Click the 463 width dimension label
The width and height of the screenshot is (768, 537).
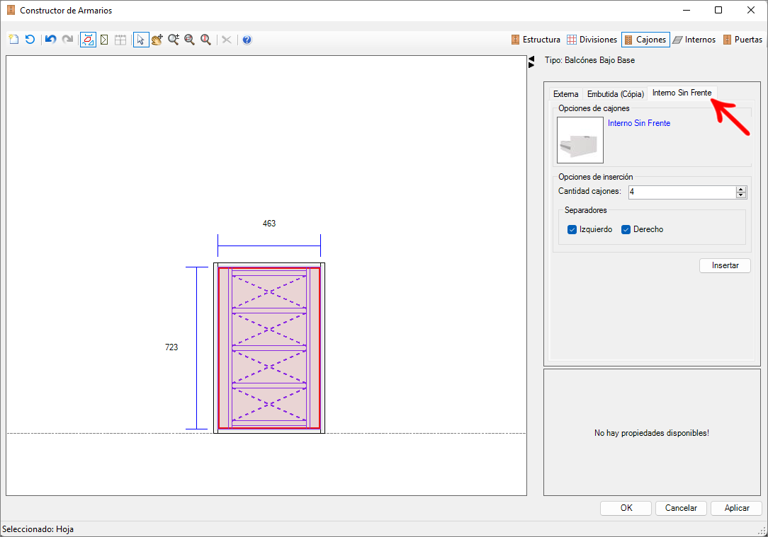pyautogui.click(x=269, y=224)
